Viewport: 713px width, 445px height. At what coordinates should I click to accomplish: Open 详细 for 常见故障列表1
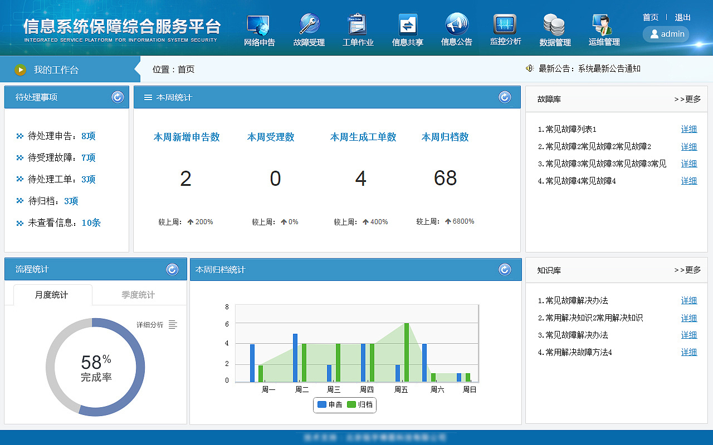click(689, 129)
